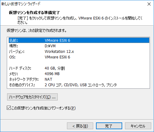Close the new virtual machine wizard

(x=149, y=4)
